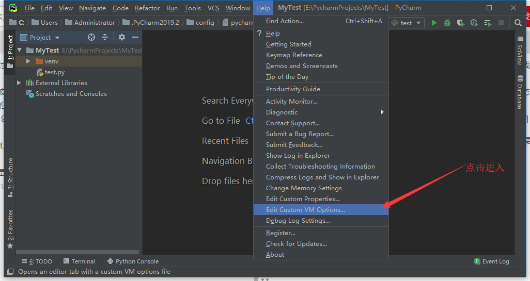Click the Event Log notification badge
Image resolution: width=530 pixels, height=281 pixels.
477,261
